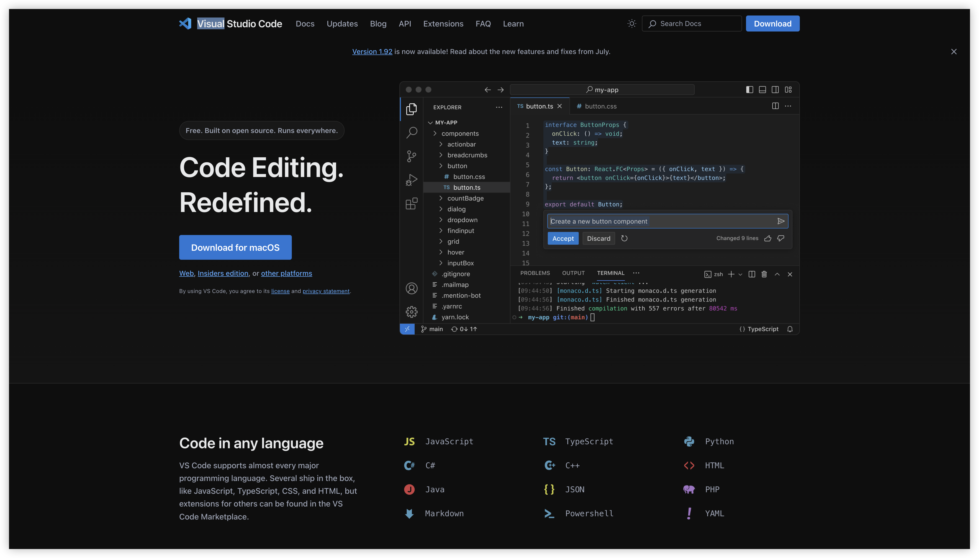Open the Version 1.92 link

[x=372, y=51]
